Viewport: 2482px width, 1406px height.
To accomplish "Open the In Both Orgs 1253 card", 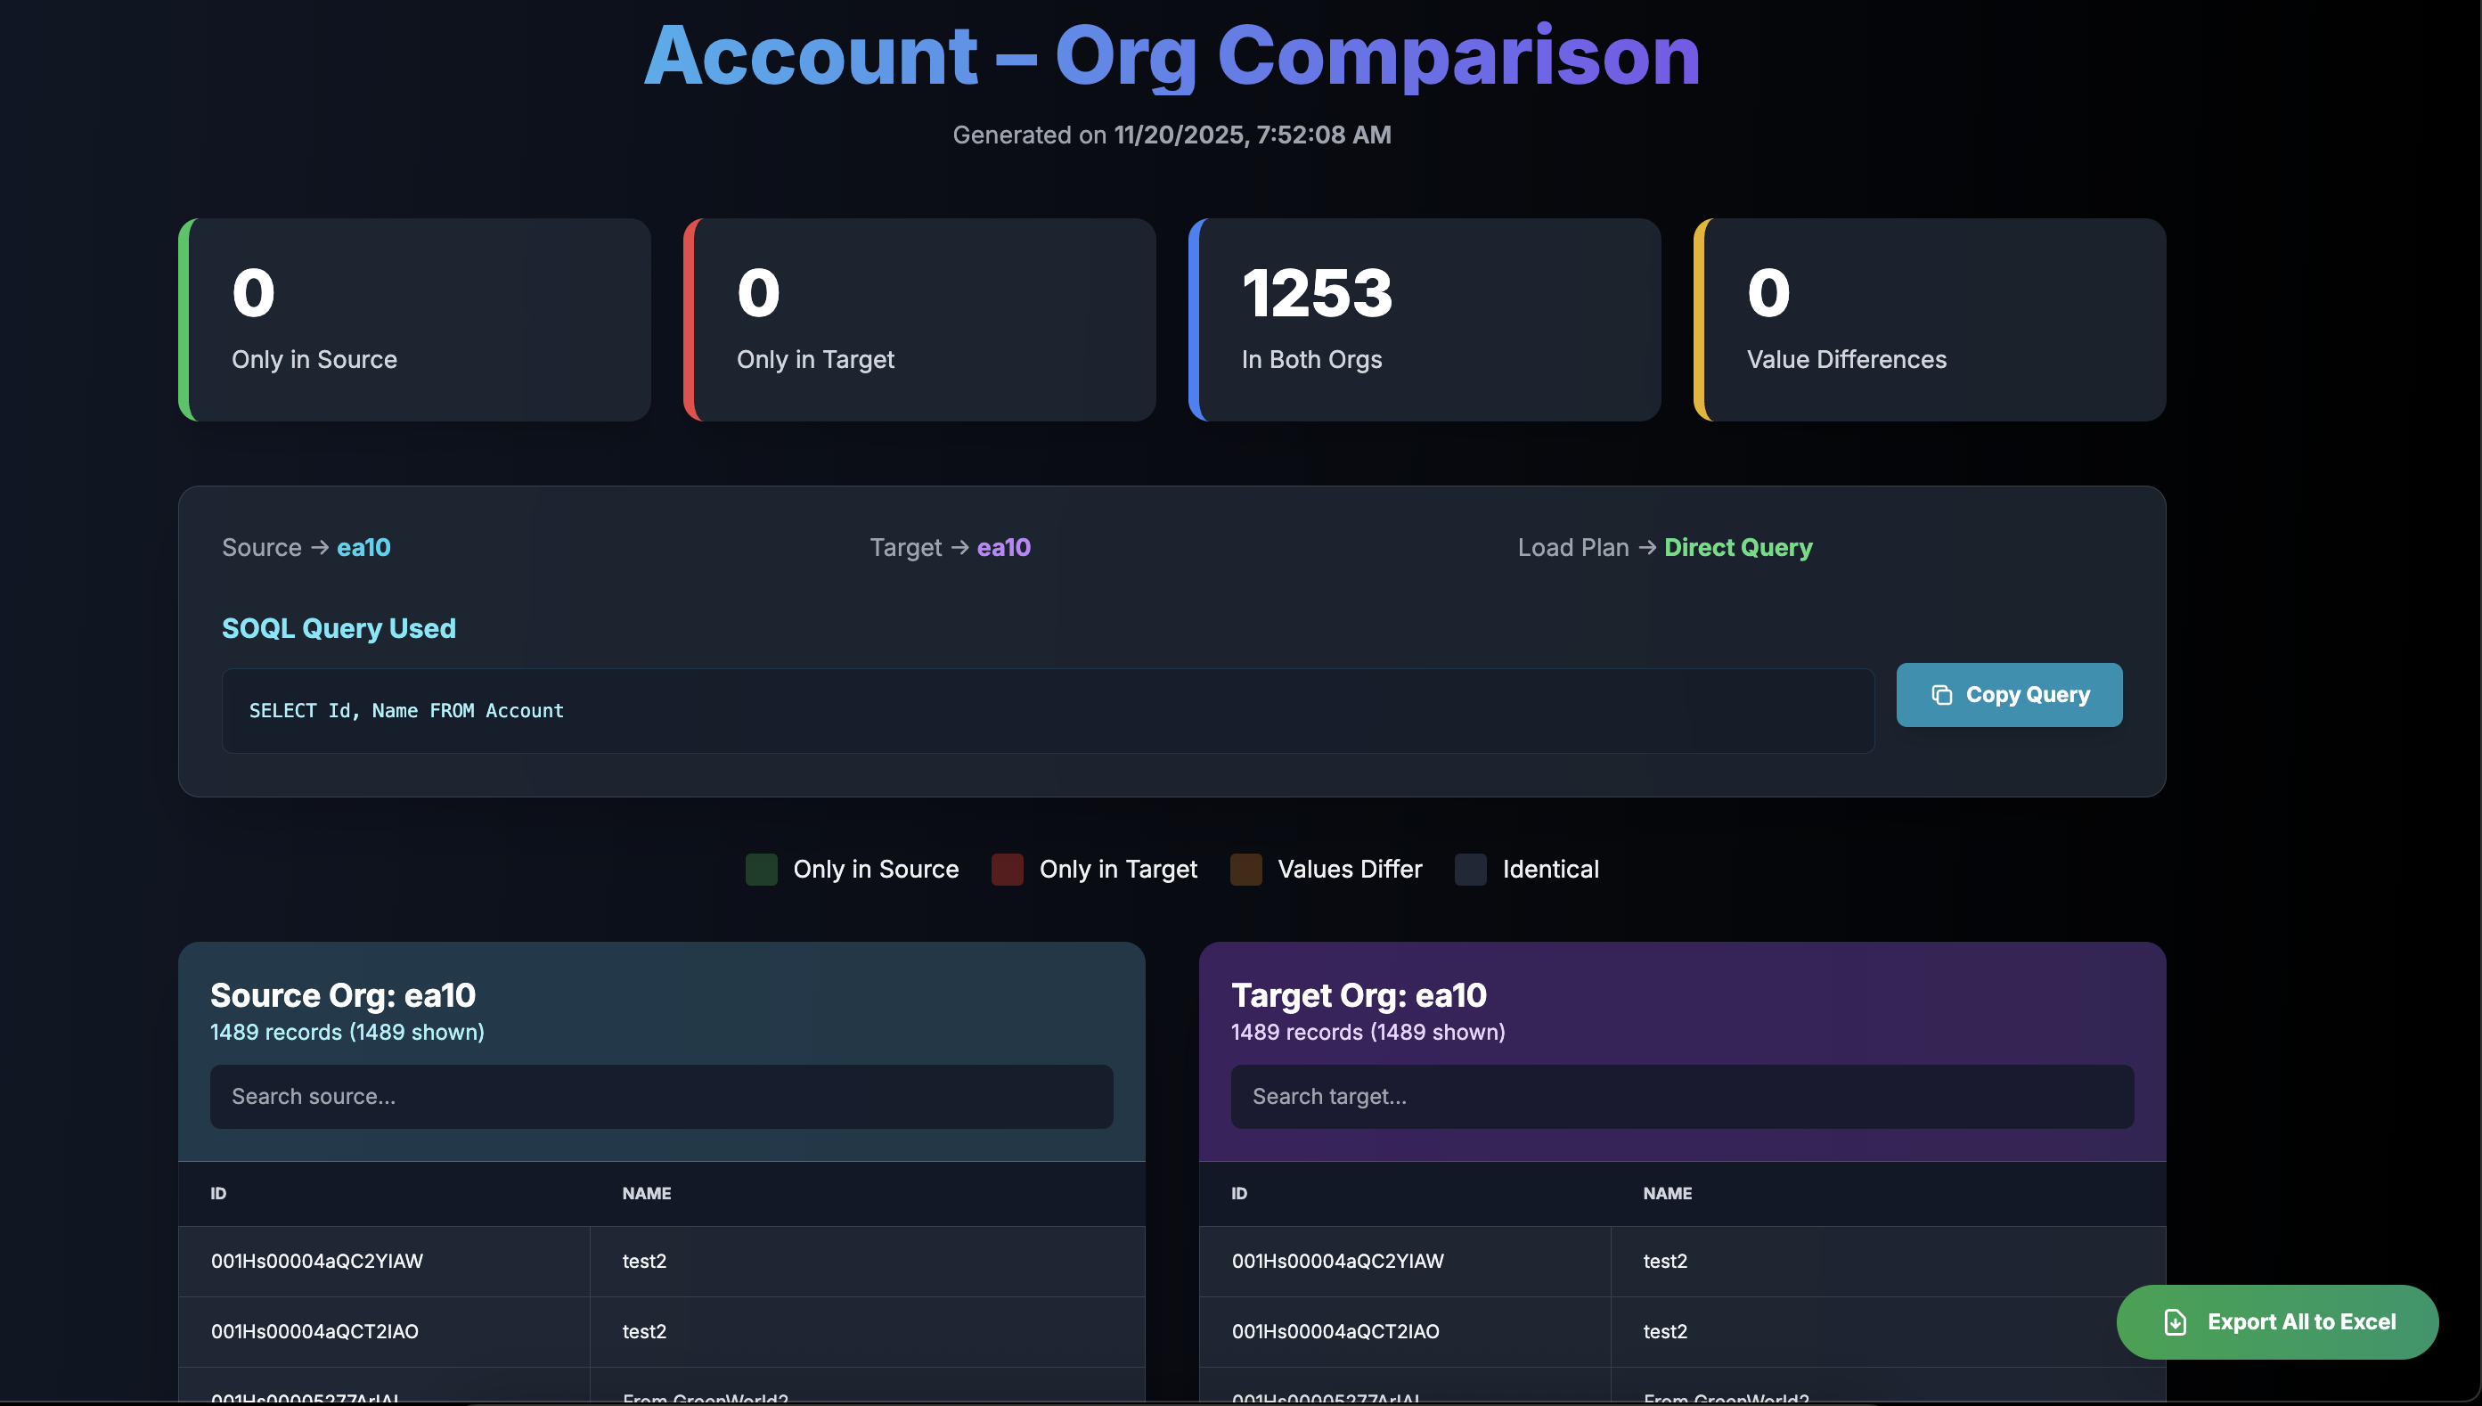I will [x=1425, y=320].
